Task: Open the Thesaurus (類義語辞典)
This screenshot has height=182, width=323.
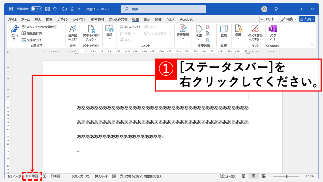Action: (32, 33)
